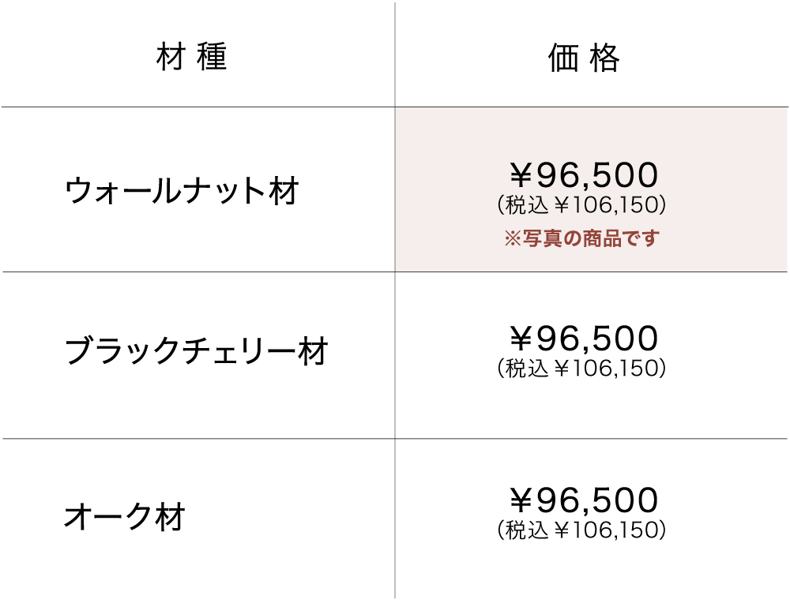Click the ¥96,500 price for ブラックチェリー材
Image resolution: width=790 pixels, height=603 pixels.
(x=583, y=339)
